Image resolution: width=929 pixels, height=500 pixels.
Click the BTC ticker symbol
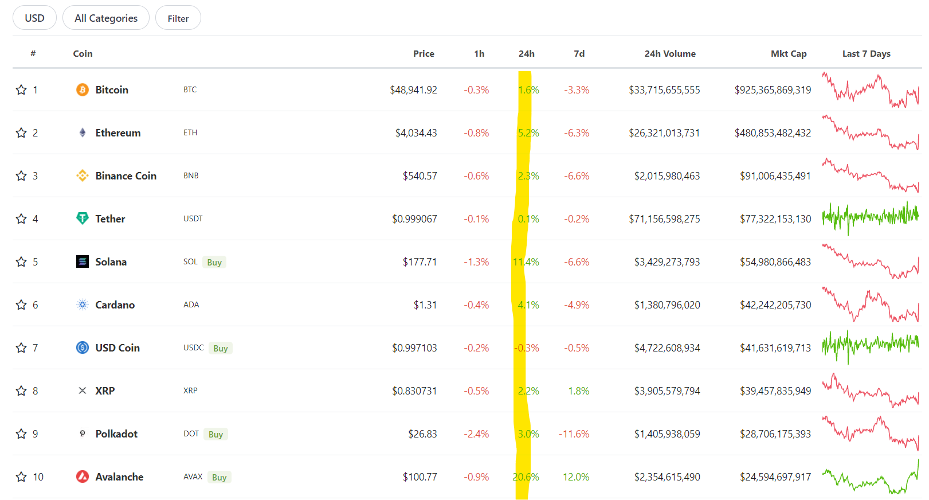click(190, 89)
